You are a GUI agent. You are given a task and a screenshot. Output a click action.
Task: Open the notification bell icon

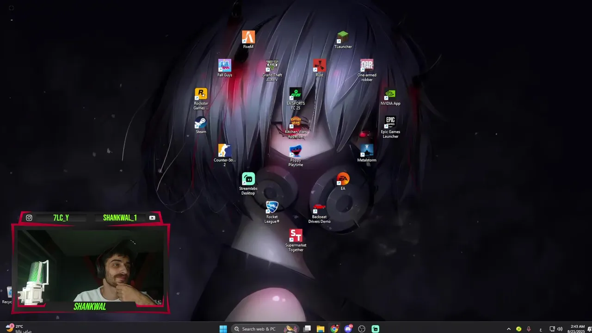(x=589, y=329)
